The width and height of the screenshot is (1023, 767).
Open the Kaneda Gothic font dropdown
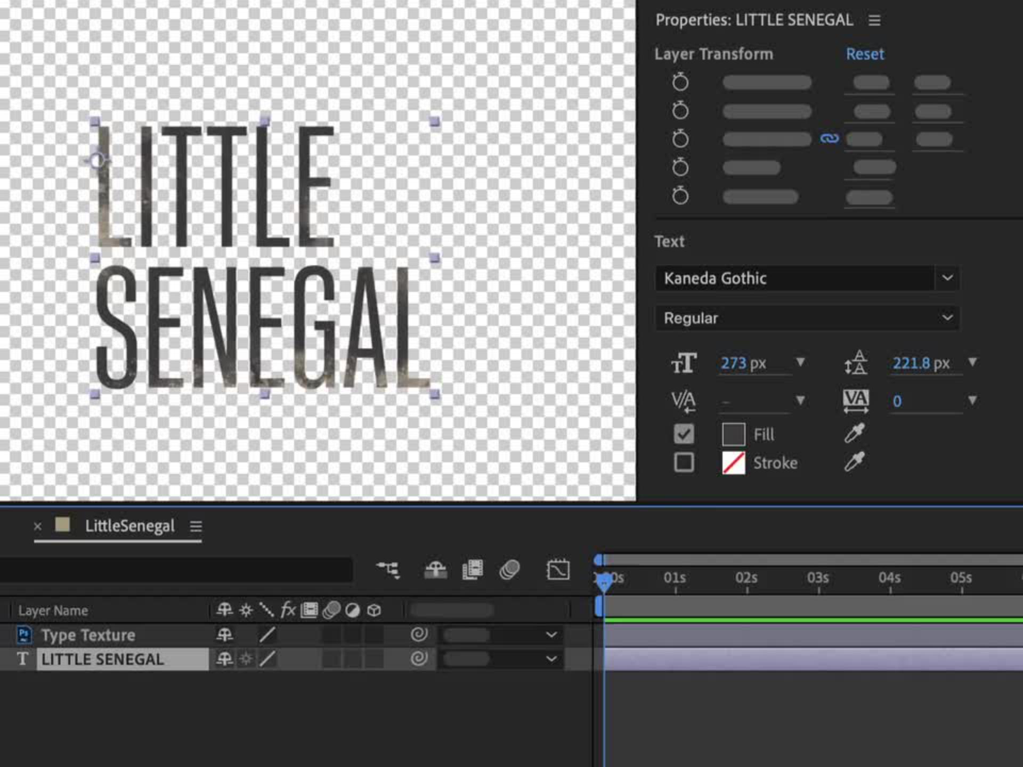tap(947, 278)
